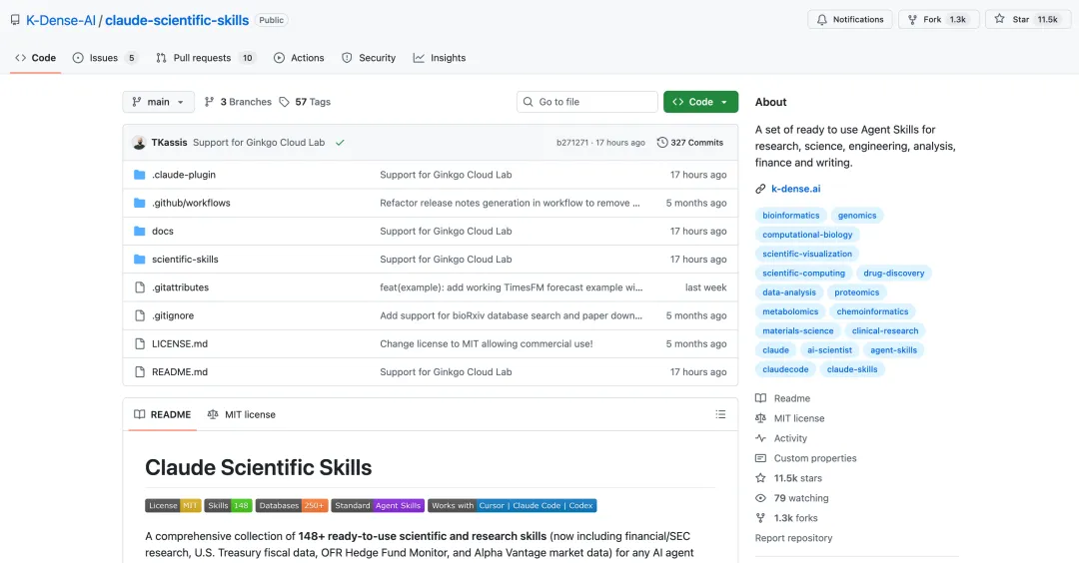Click the bioinformatics topic tag
Viewport: 1079px width, 563px height.
point(790,216)
